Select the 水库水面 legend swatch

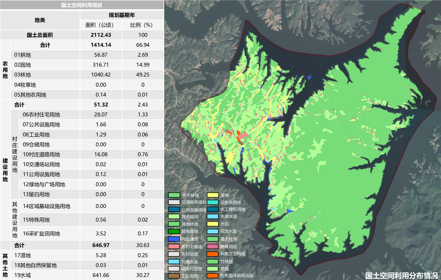click(213, 217)
